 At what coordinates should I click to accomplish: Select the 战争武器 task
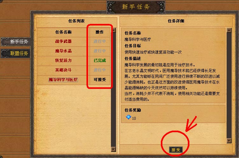tap(64, 41)
